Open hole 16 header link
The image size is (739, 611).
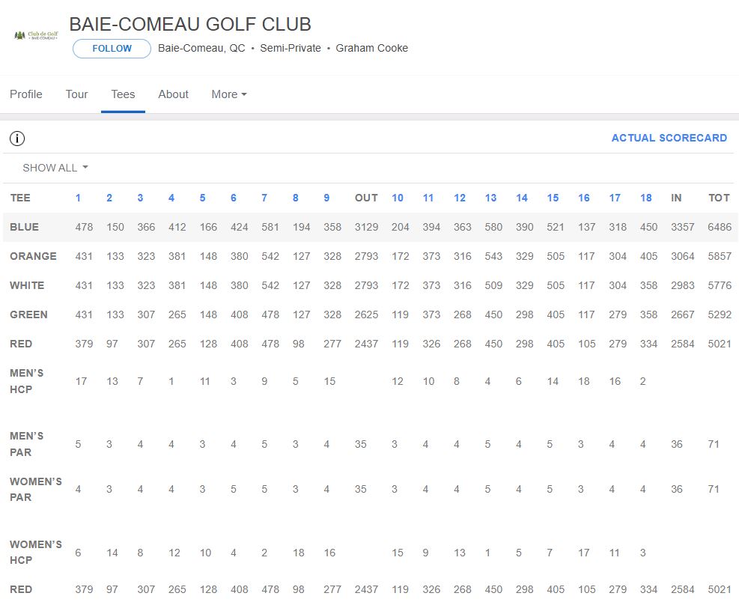584,198
